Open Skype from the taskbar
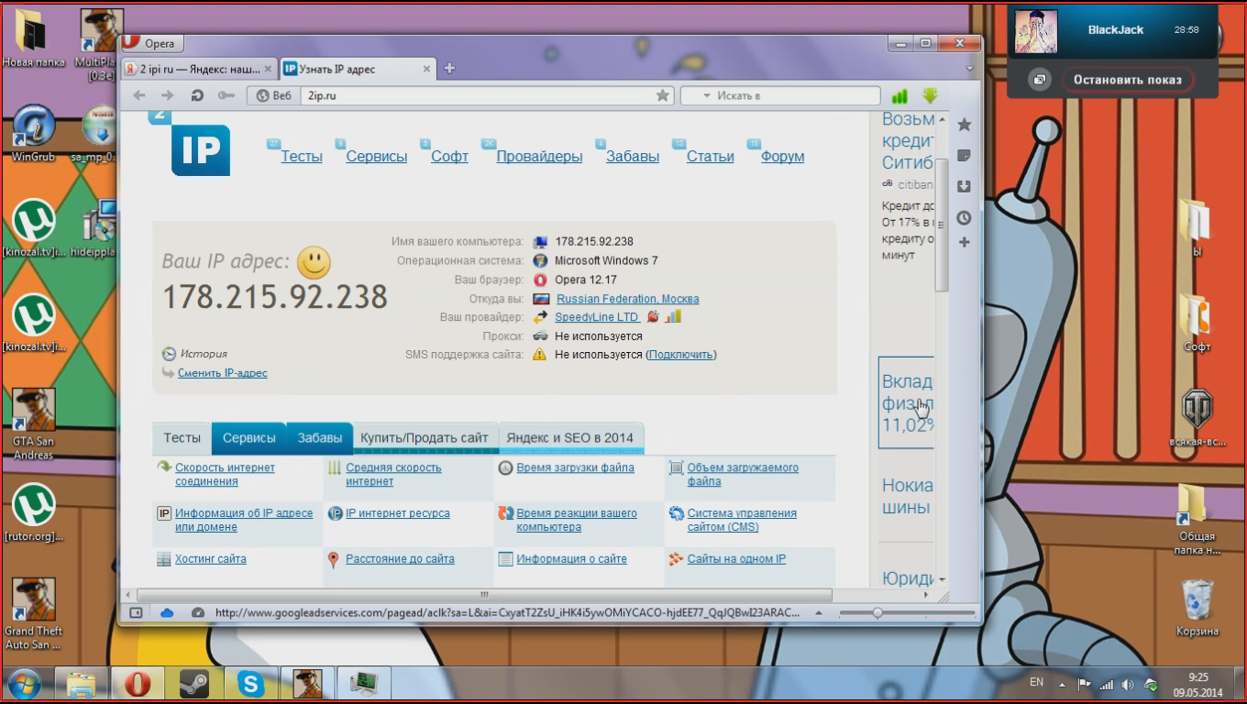1247x704 pixels. click(x=250, y=684)
